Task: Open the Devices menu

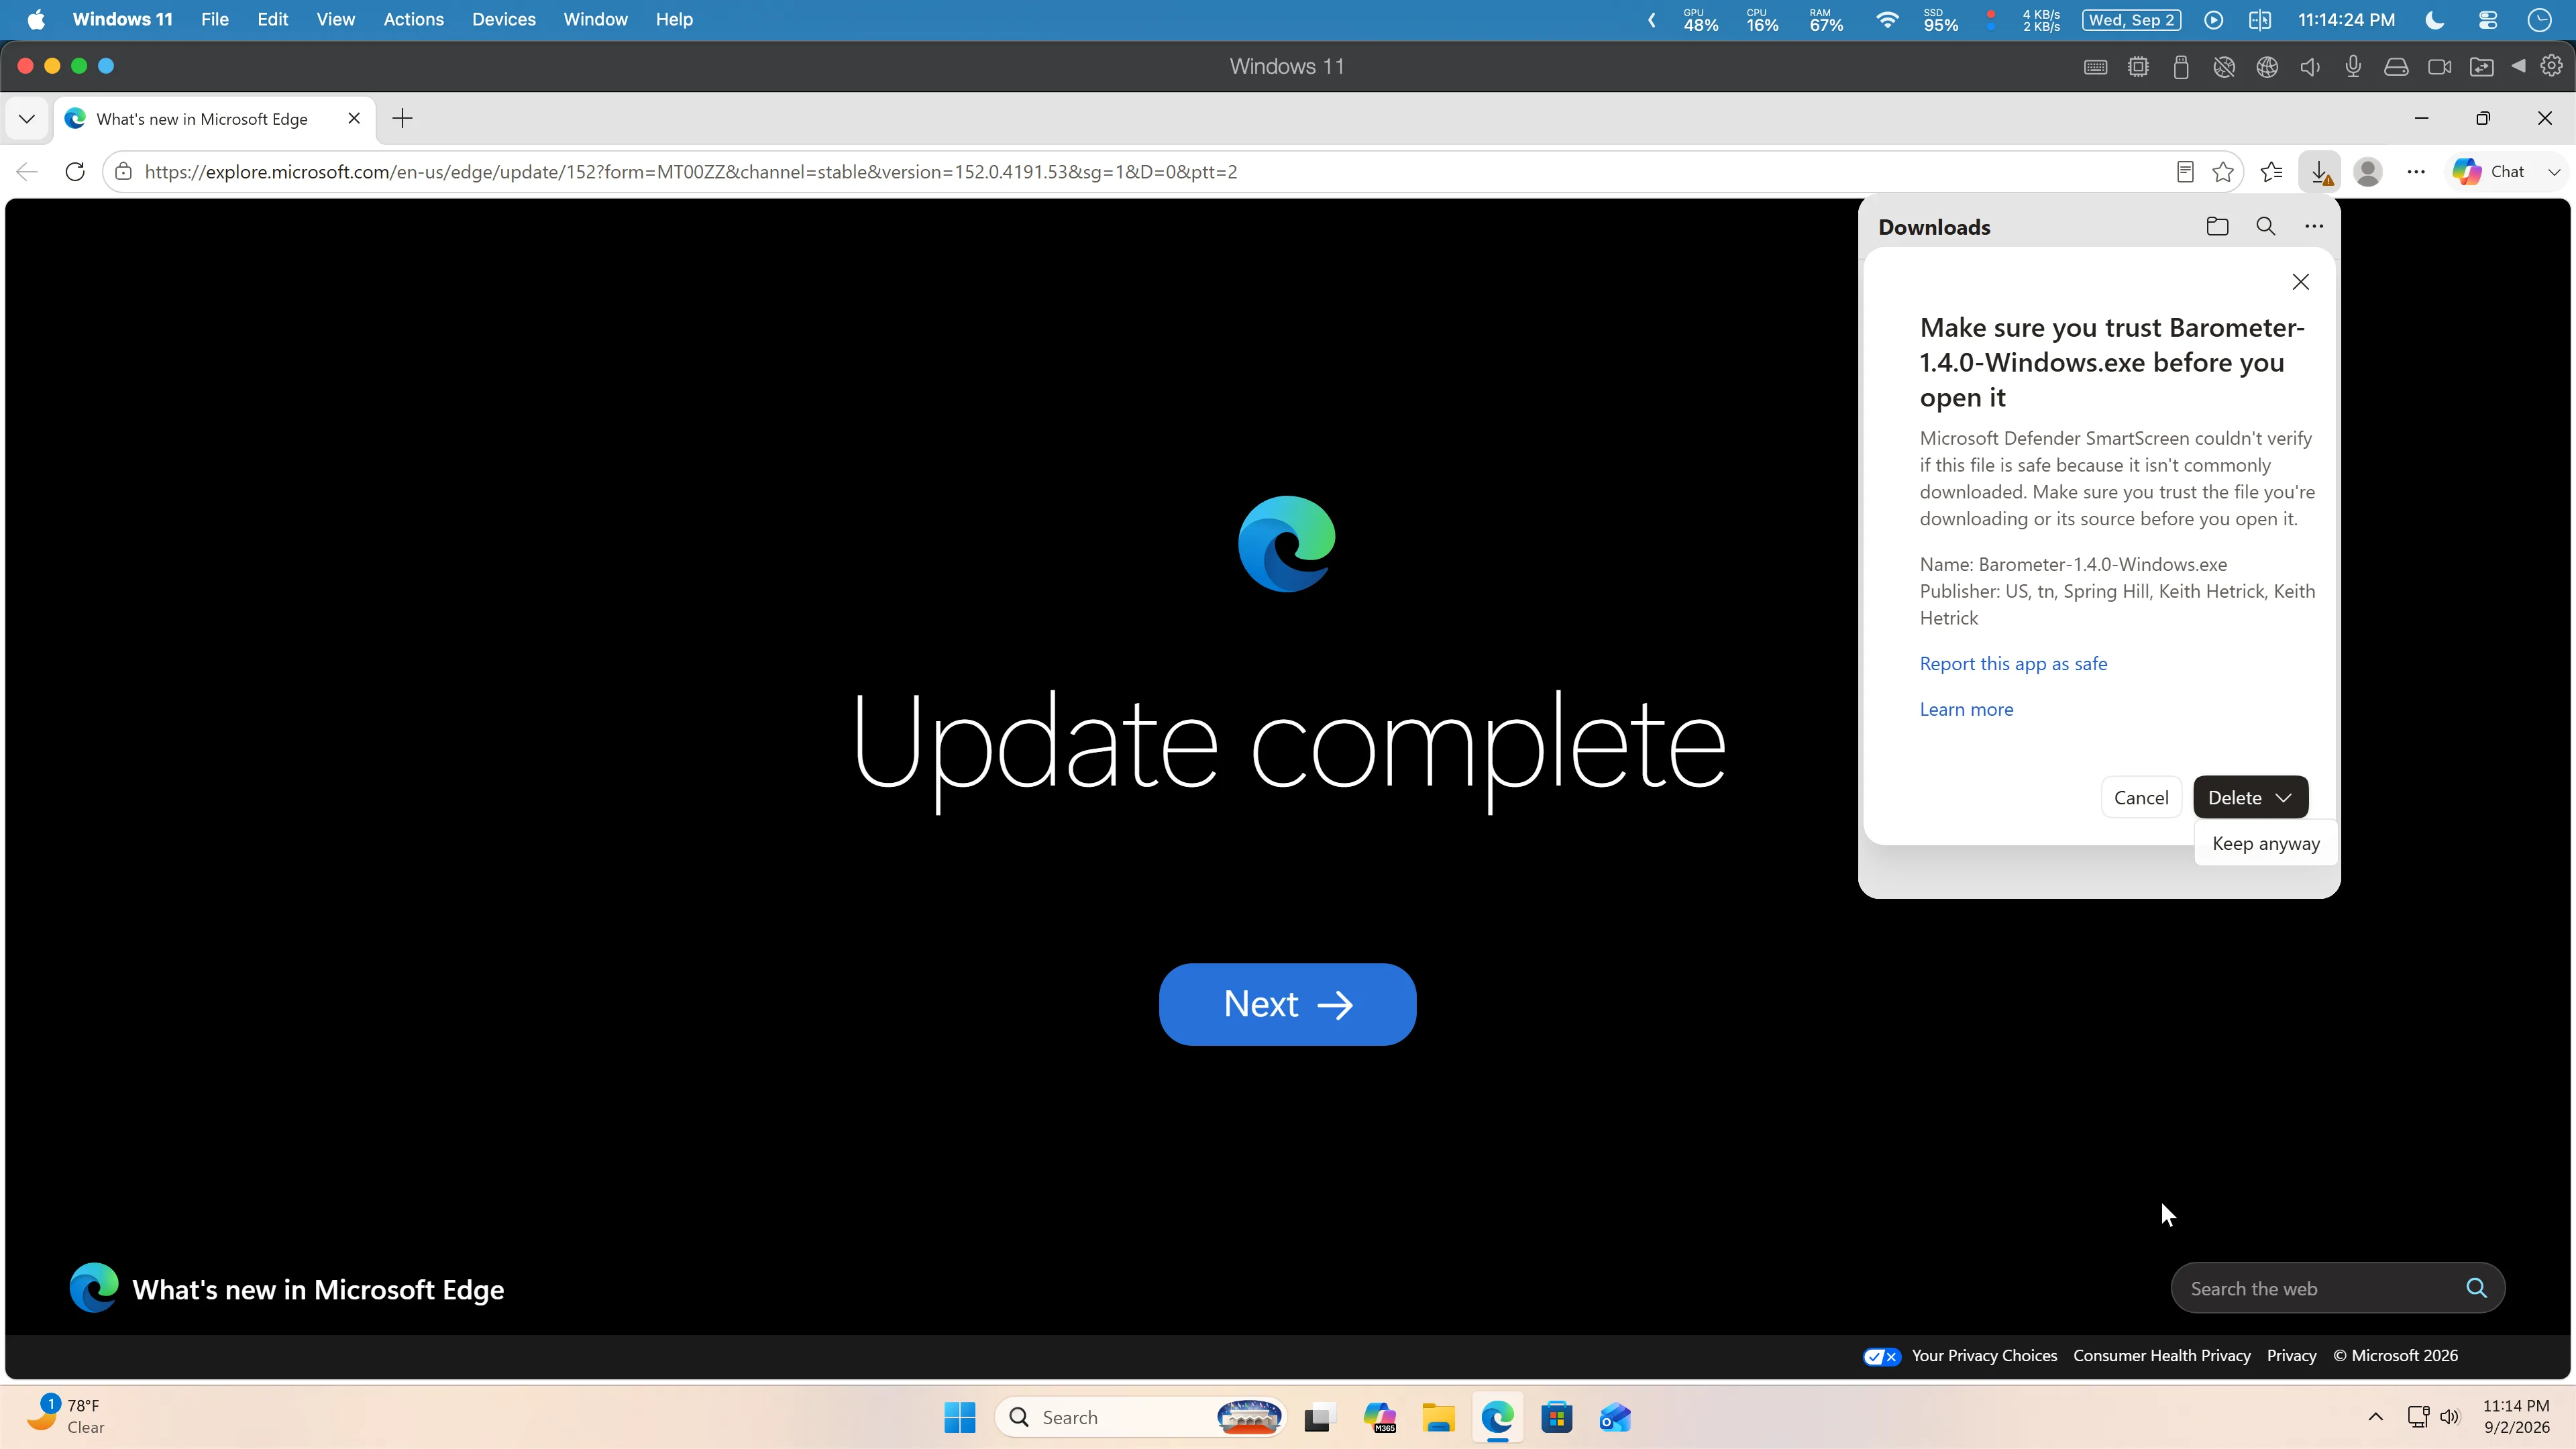Action: [503, 20]
